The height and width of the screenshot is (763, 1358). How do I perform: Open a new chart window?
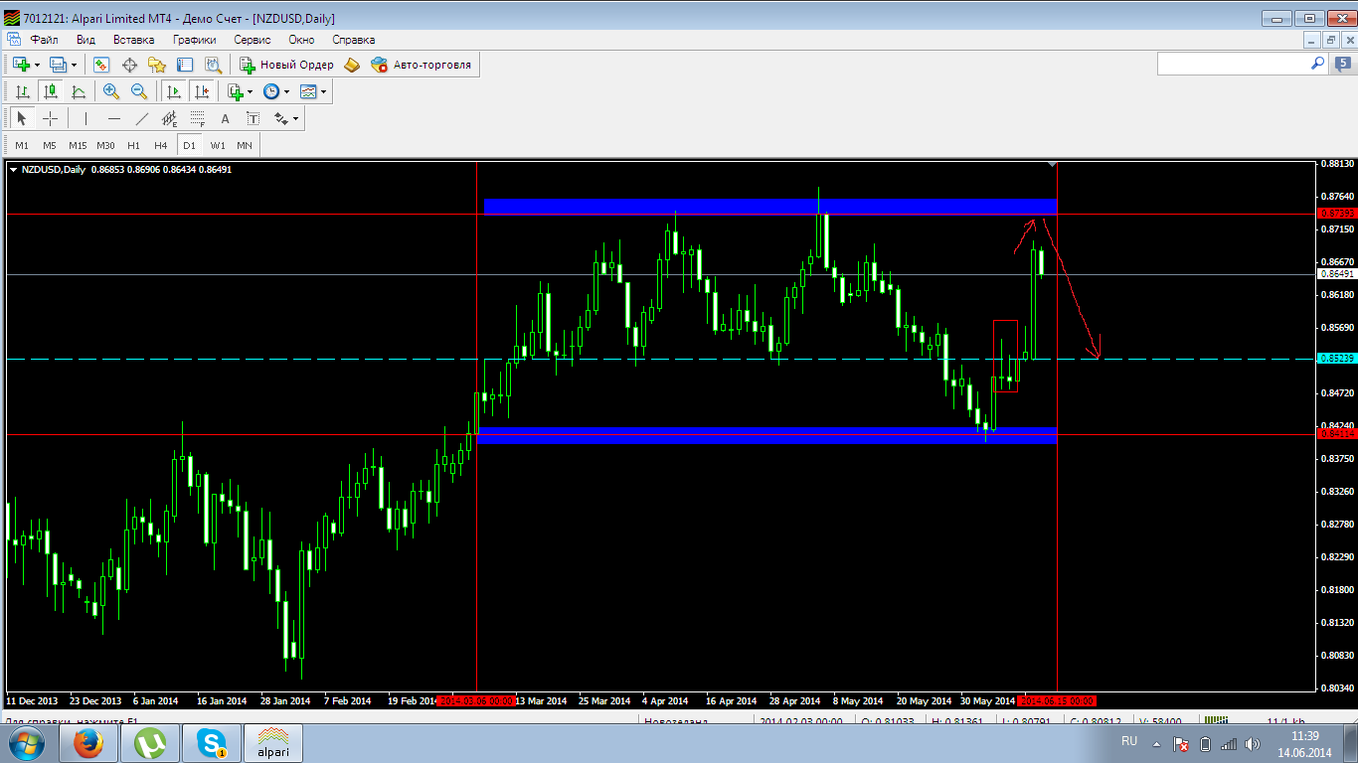[x=21, y=65]
